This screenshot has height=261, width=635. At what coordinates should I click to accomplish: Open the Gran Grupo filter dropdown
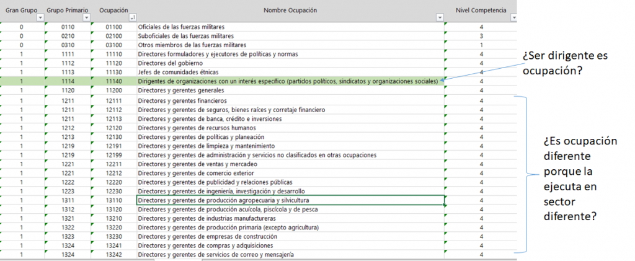pos(41,18)
